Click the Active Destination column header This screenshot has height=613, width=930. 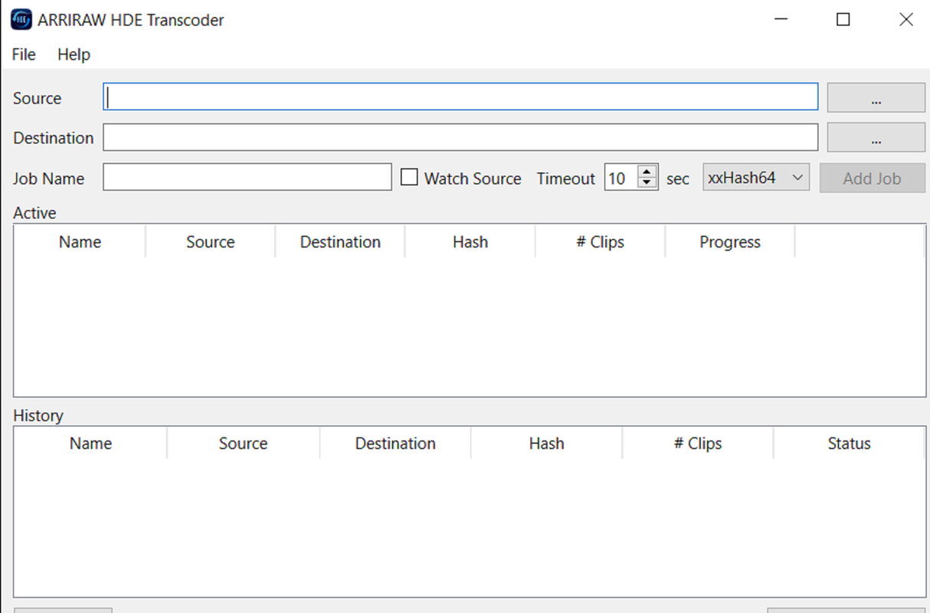click(340, 242)
